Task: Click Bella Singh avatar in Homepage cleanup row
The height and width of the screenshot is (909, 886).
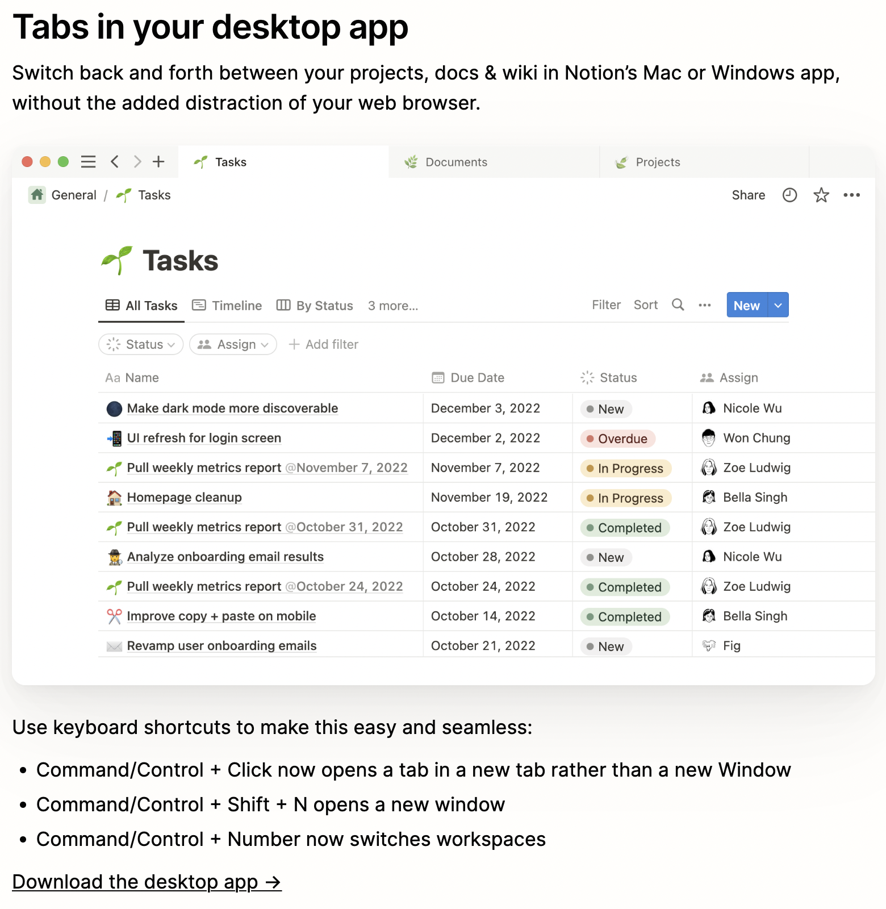Action: (709, 498)
